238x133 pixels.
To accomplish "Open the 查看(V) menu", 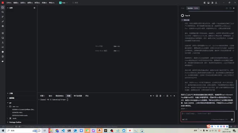I will [30, 3].
